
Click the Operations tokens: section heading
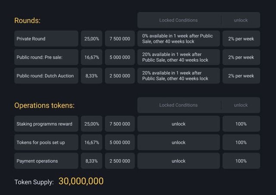(44, 106)
